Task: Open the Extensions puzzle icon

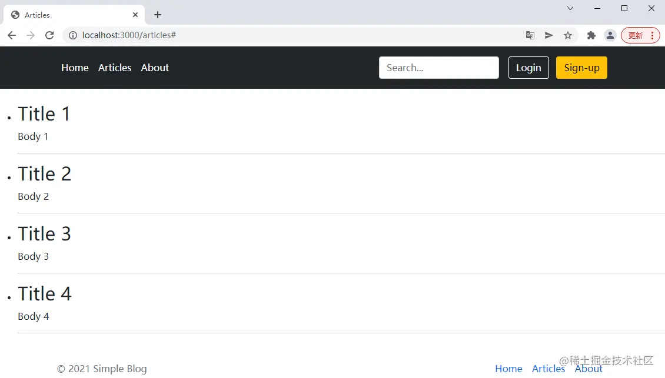Action: click(x=591, y=35)
